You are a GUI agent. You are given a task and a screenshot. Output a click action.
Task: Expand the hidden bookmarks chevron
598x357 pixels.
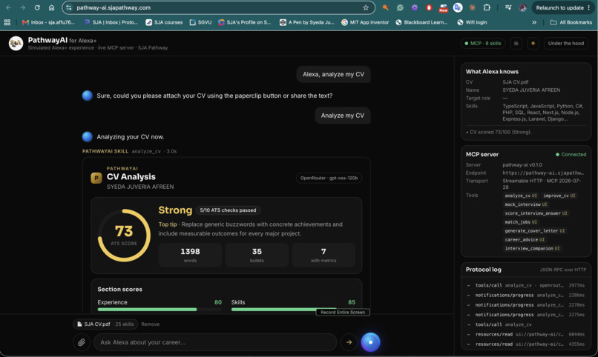pos(534,22)
